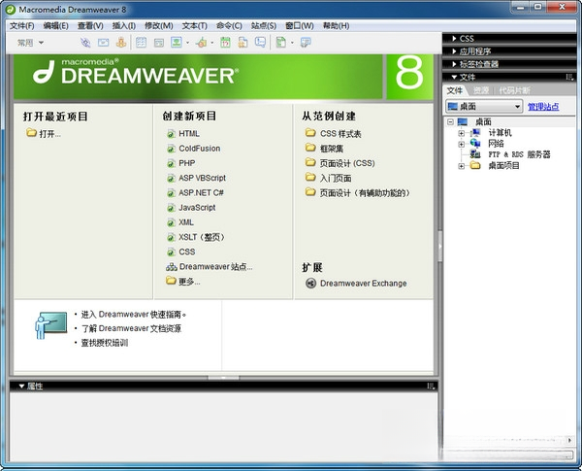Create a new CSS document
The image size is (582, 471).
[x=180, y=252]
